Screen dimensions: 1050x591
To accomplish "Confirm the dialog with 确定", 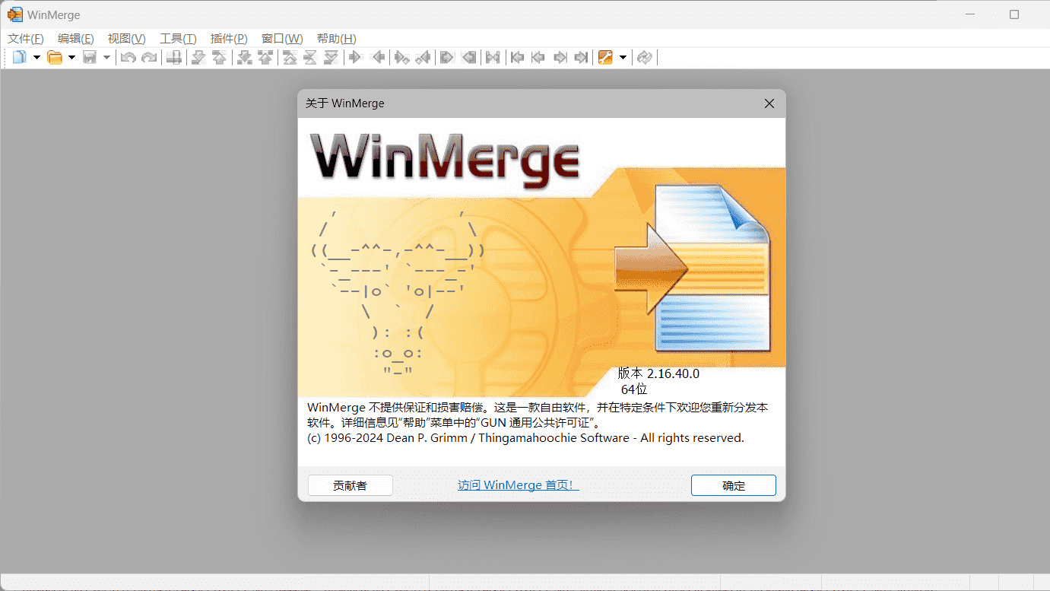I will click(x=734, y=485).
